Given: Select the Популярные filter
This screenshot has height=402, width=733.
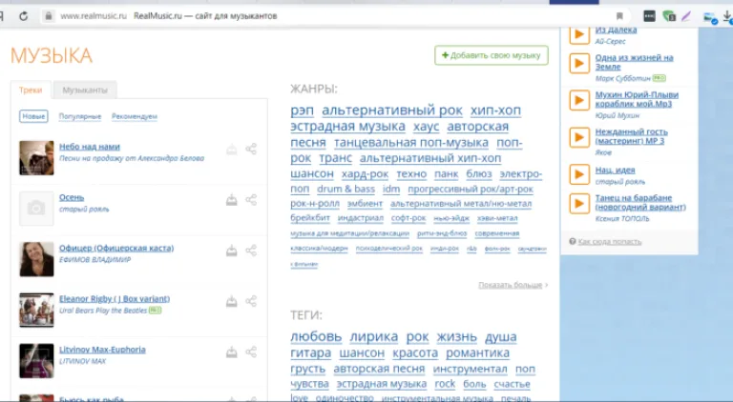Looking at the screenshot, I should (x=80, y=116).
